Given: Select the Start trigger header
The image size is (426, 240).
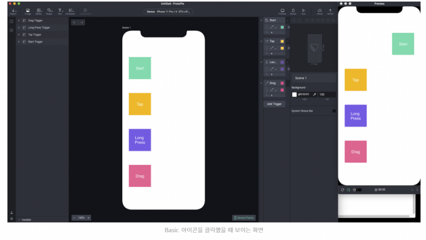Looking at the screenshot, I should pos(275,20).
